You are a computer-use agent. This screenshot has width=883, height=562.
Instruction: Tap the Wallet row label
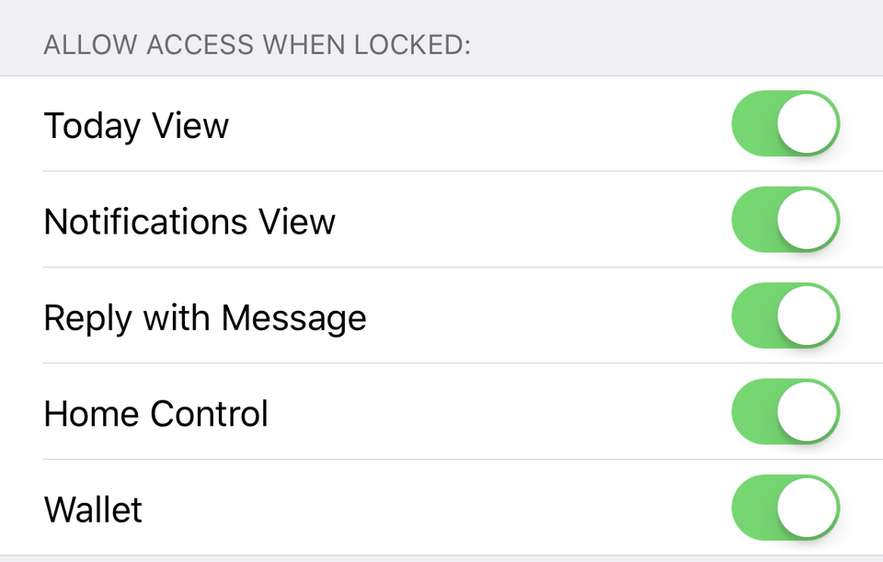(92, 509)
